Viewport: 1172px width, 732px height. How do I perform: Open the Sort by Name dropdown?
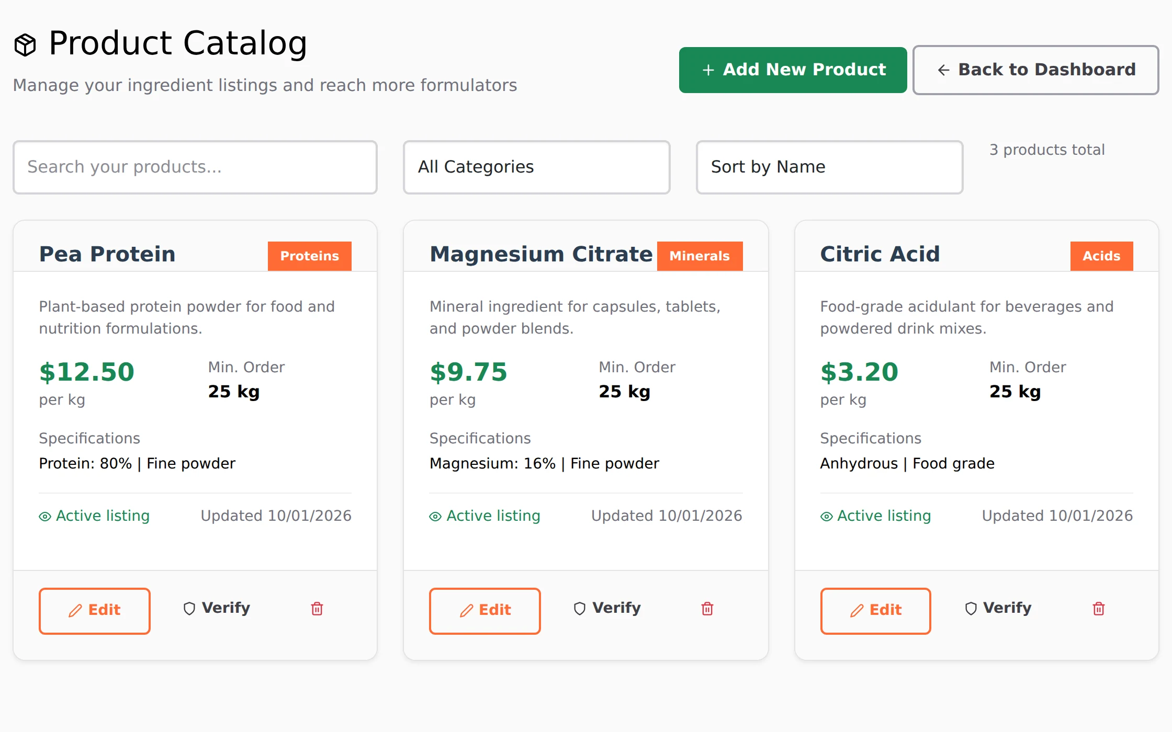pos(830,167)
